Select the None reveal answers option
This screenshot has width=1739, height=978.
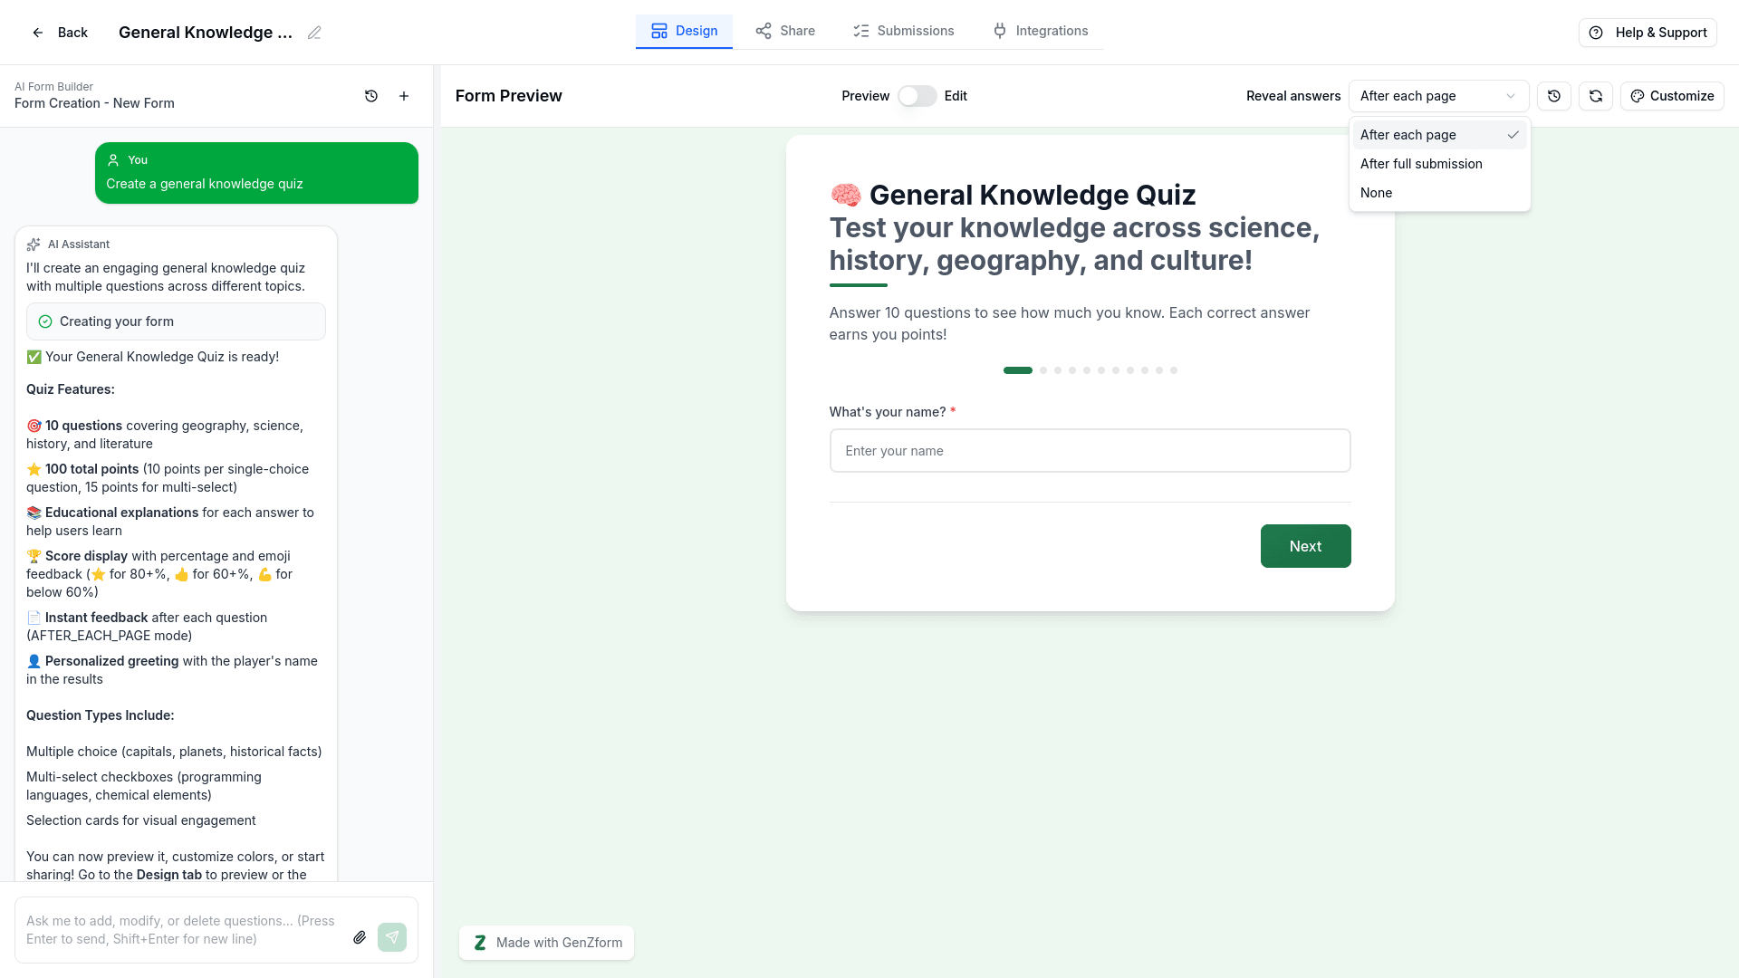[1376, 192]
